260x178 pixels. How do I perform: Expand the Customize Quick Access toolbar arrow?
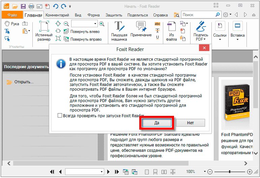(x=70, y=6)
